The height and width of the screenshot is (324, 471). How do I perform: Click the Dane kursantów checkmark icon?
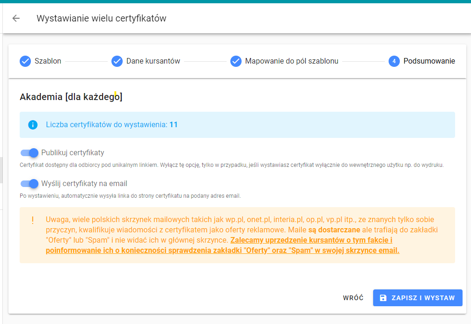tap(117, 61)
